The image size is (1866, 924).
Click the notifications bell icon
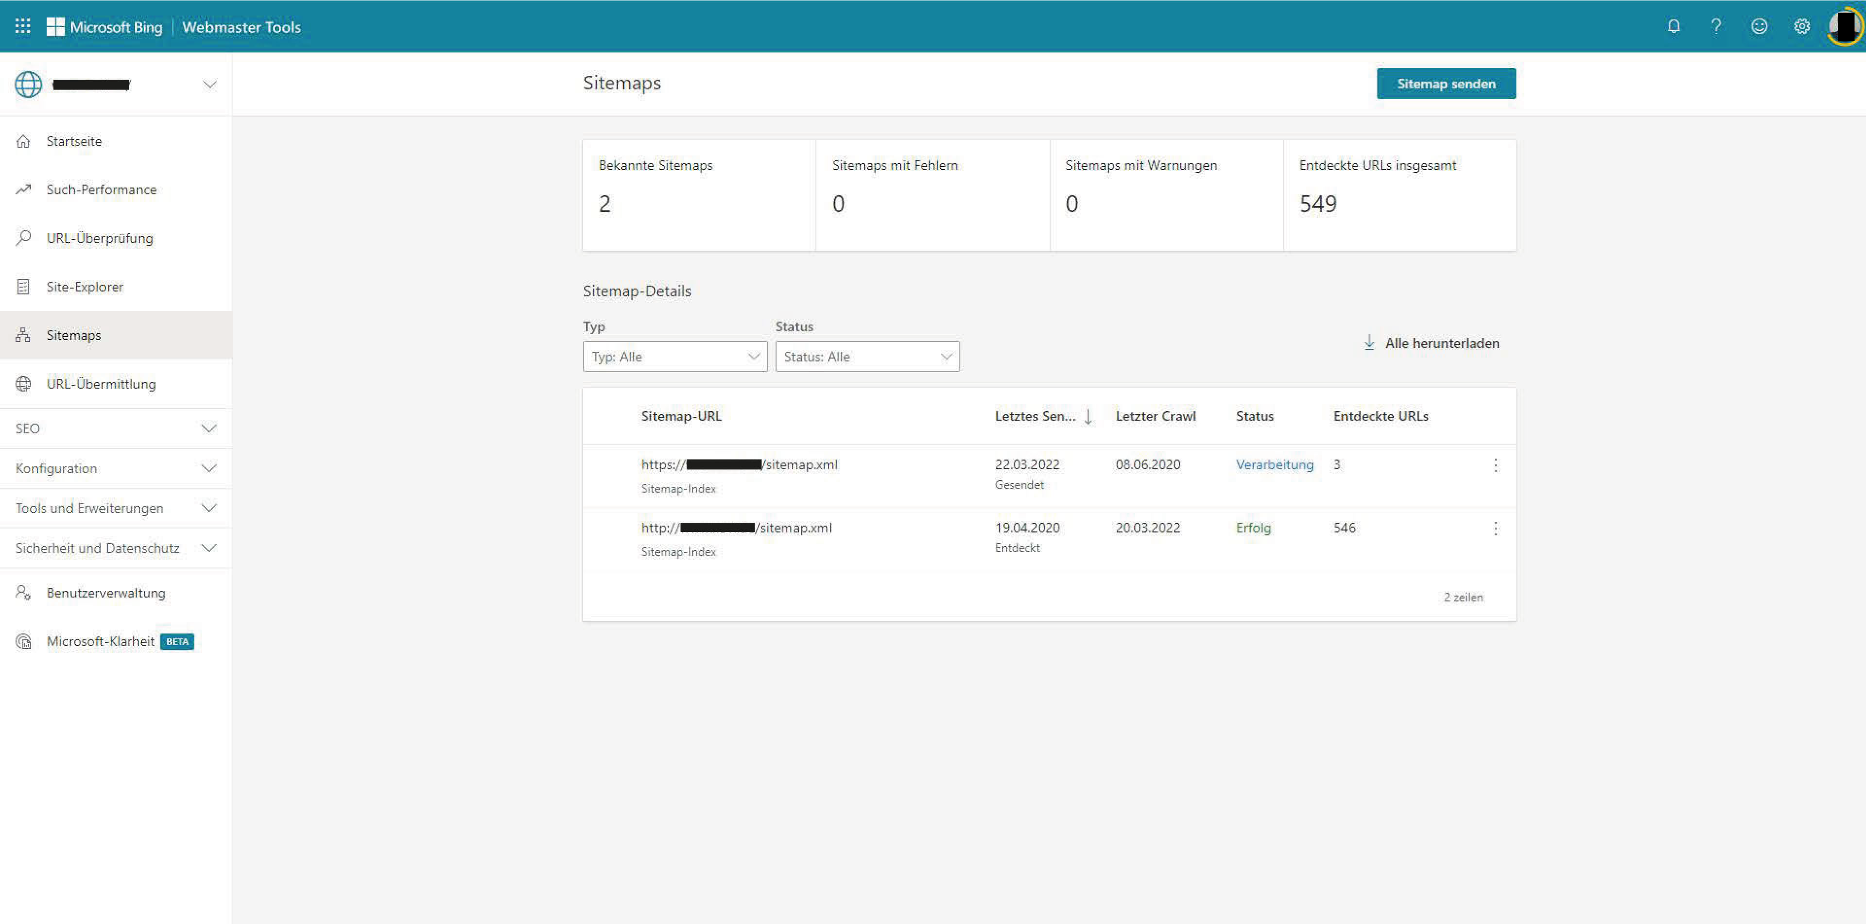(1673, 27)
